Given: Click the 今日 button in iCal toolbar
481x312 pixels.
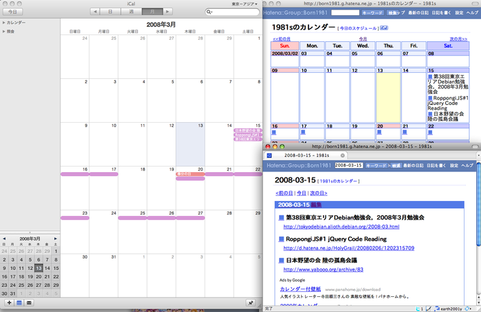Looking at the screenshot, I should [12, 12].
